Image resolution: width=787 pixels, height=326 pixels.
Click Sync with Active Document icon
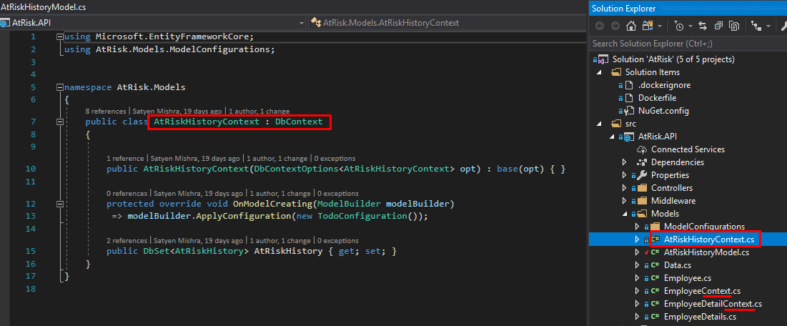[x=702, y=26]
